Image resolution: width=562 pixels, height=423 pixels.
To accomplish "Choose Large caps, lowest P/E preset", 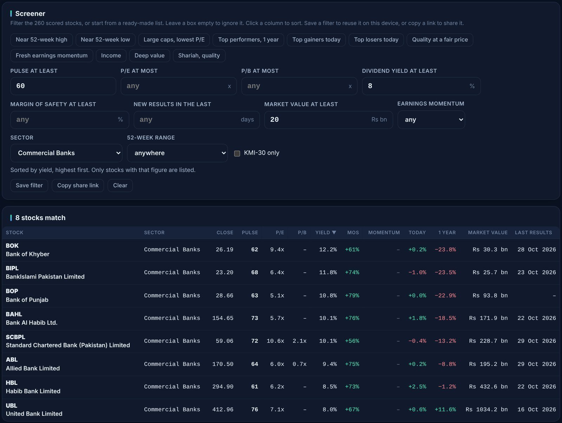I will click(174, 40).
